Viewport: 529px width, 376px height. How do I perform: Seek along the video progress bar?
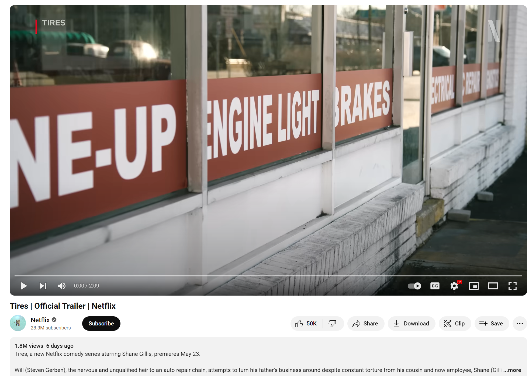point(268,276)
